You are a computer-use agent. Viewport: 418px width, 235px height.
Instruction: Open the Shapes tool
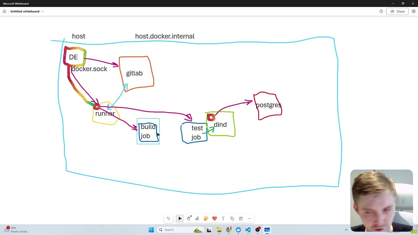pyautogui.click(x=232, y=218)
